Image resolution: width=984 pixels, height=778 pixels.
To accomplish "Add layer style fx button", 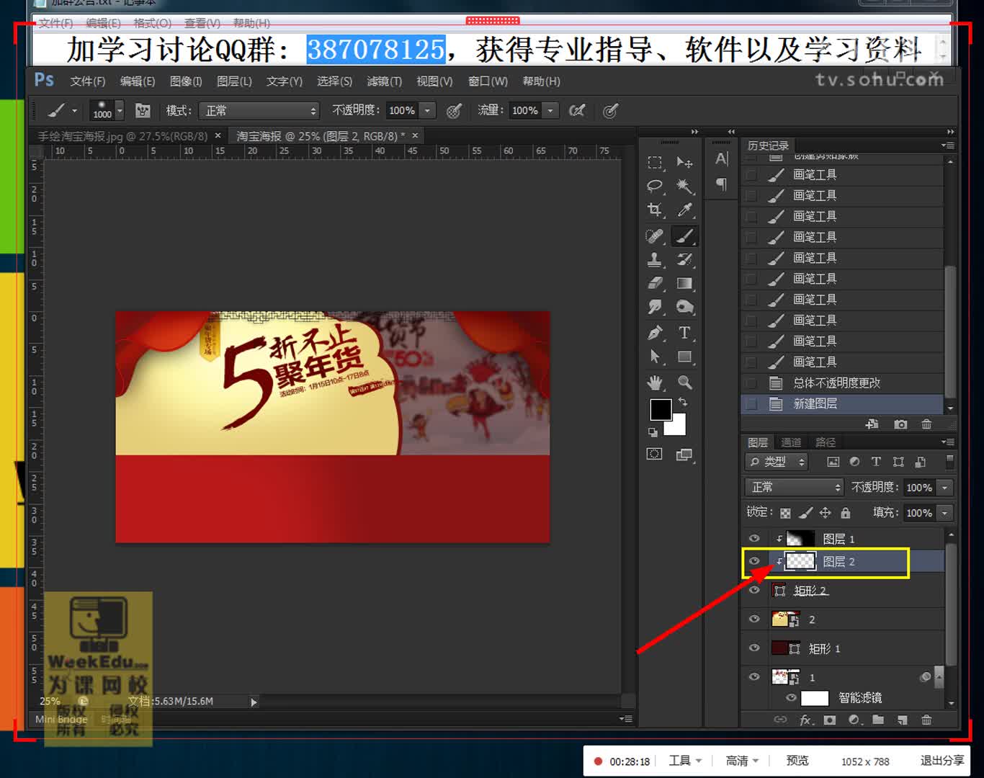I will click(x=806, y=720).
